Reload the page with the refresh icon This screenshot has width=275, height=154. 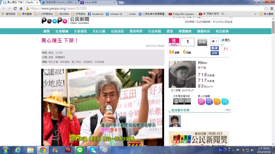(15, 9)
